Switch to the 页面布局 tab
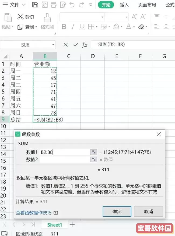The height and width of the screenshot is (236, 175). pos(147,5)
